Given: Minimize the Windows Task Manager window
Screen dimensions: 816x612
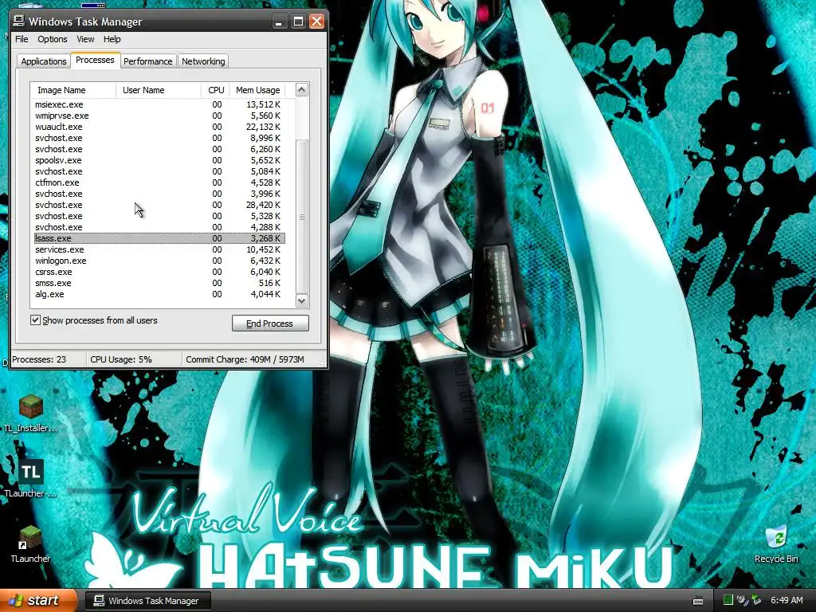Looking at the screenshot, I should [x=280, y=22].
